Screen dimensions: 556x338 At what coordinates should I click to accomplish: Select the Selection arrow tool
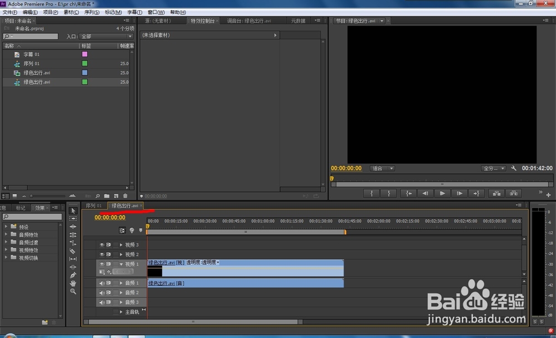(73, 210)
